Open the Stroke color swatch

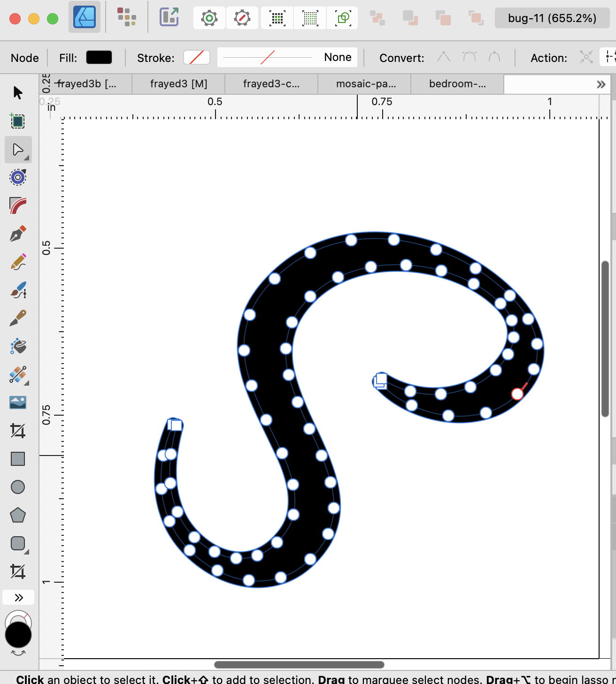(x=197, y=57)
